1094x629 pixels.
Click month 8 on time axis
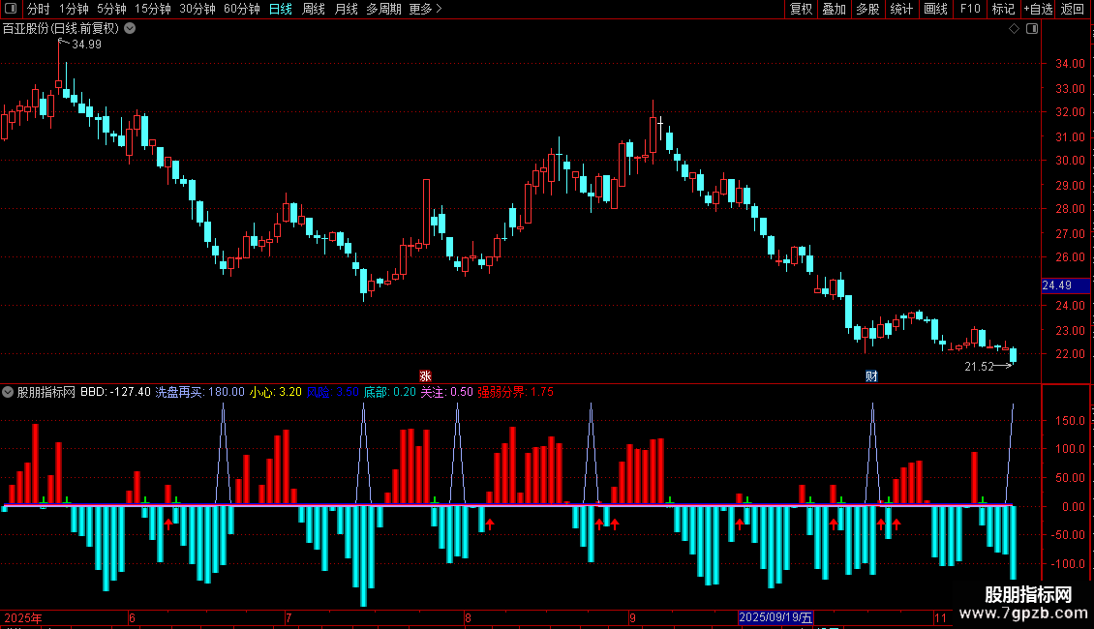pyautogui.click(x=468, y=617)
